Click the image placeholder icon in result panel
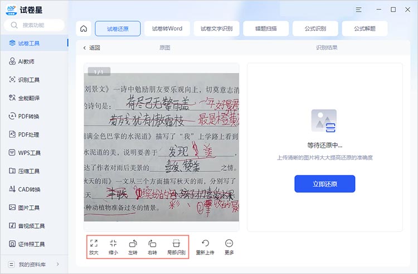 pos(324,121)
